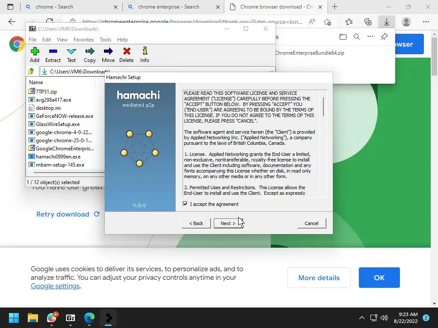Click the Edge Downloads toolbar button

coord(387,22)
